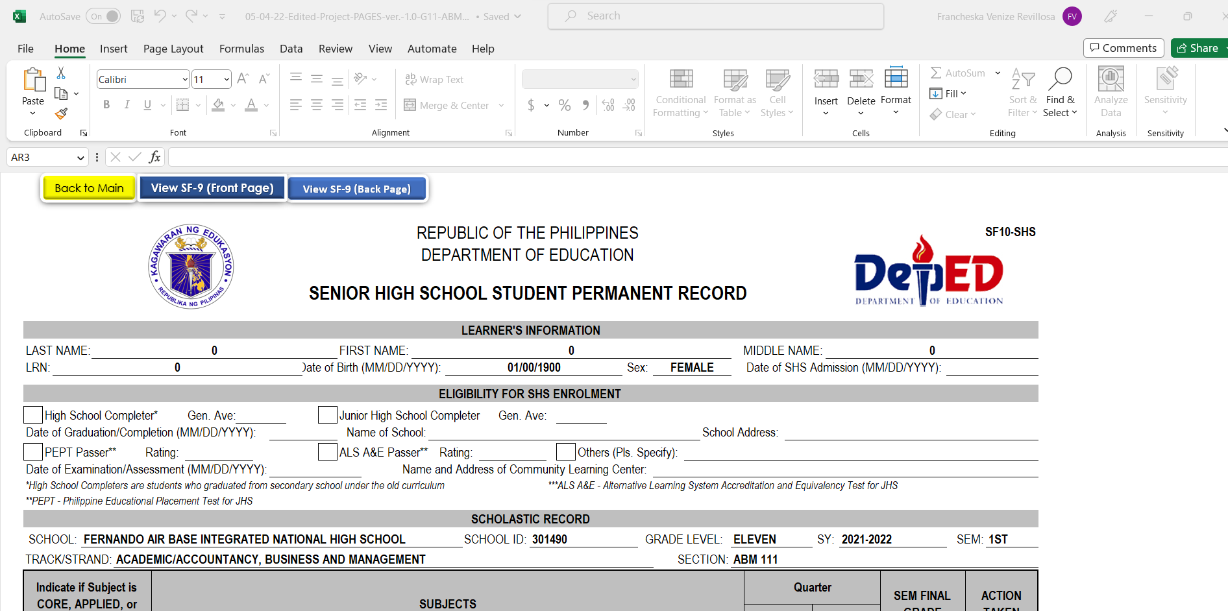Viewport: 1228px width, 611px height.
Task: Click the Borders icon
Action: pos(183,105)
